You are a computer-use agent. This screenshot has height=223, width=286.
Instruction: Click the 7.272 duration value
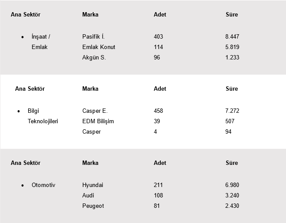(x=232, y=111)
